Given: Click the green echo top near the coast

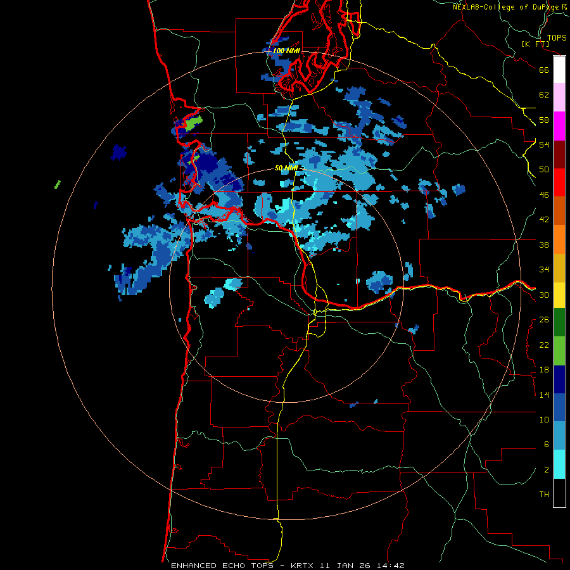Looking at the screenshot, I should (193, 123).
